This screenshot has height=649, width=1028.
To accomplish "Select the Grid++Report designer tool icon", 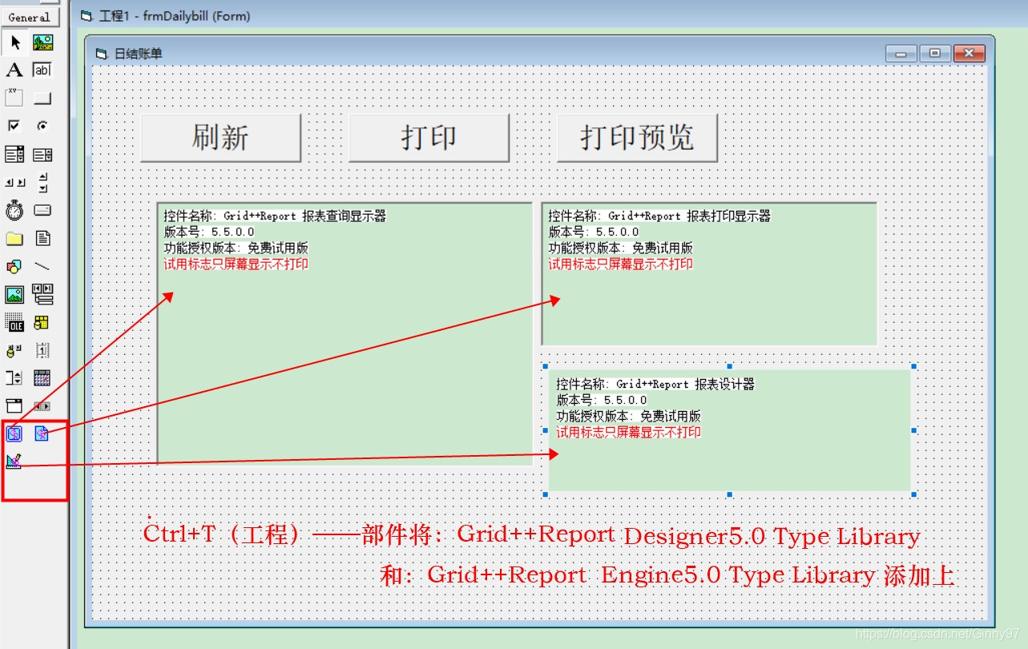I will [x=14, y=462].
